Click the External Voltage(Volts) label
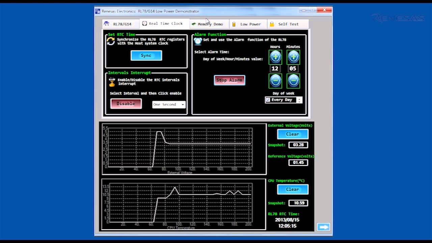This screenshot has height=243, width=432. pos(290,125)
